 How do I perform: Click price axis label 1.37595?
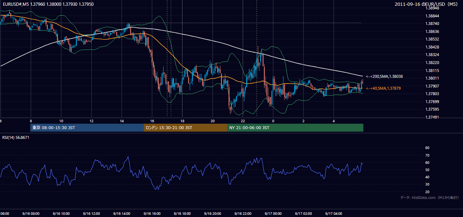tap(433, 109)
